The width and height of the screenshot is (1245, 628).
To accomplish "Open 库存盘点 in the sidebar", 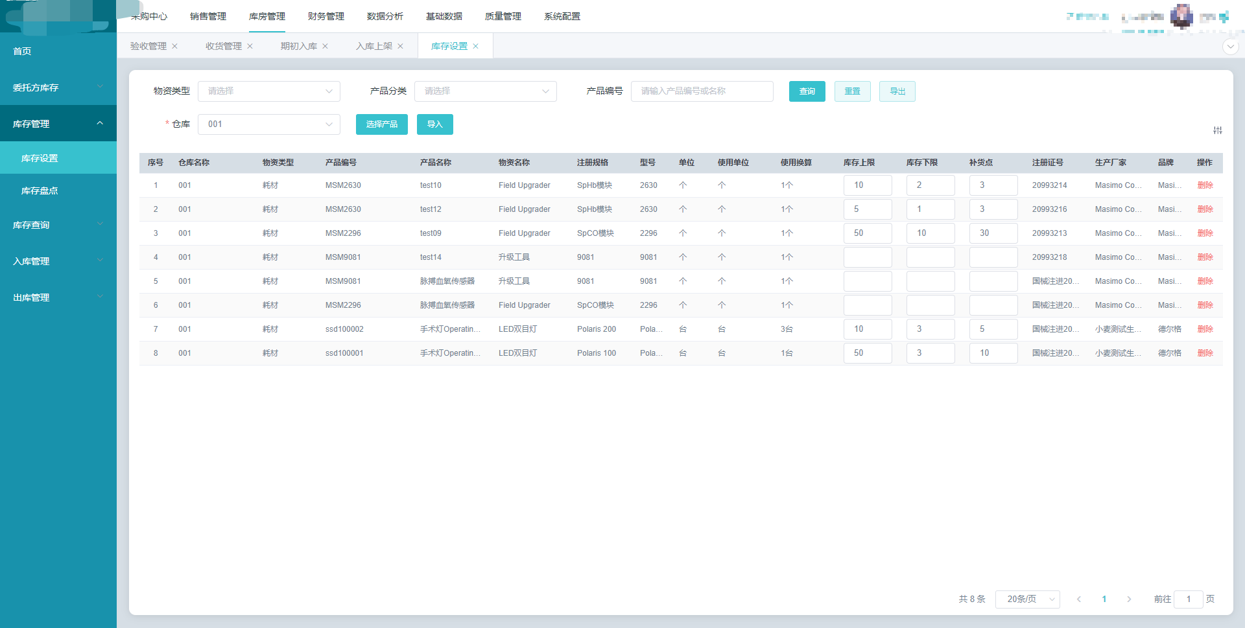I will click(x=58, y=191).
